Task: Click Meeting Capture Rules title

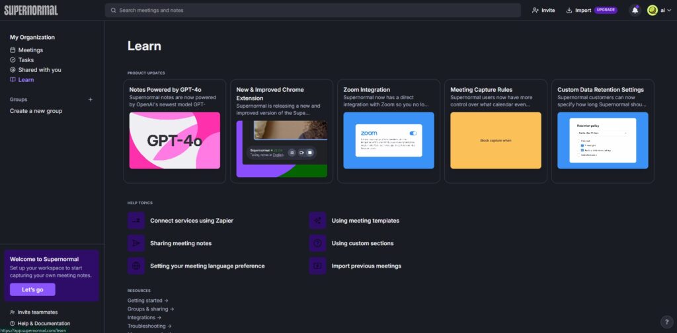Action: [x=481, y=90]
